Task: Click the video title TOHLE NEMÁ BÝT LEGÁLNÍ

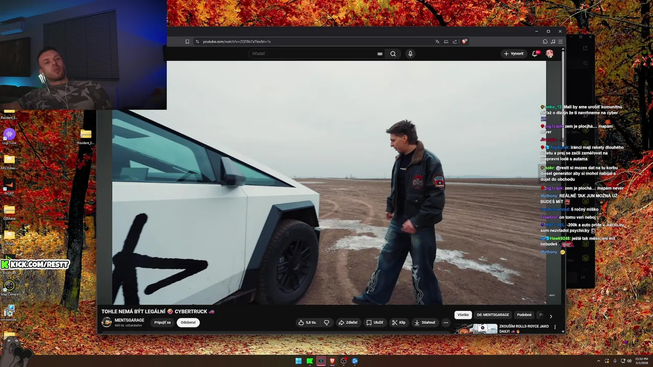Action: [158, 311]
